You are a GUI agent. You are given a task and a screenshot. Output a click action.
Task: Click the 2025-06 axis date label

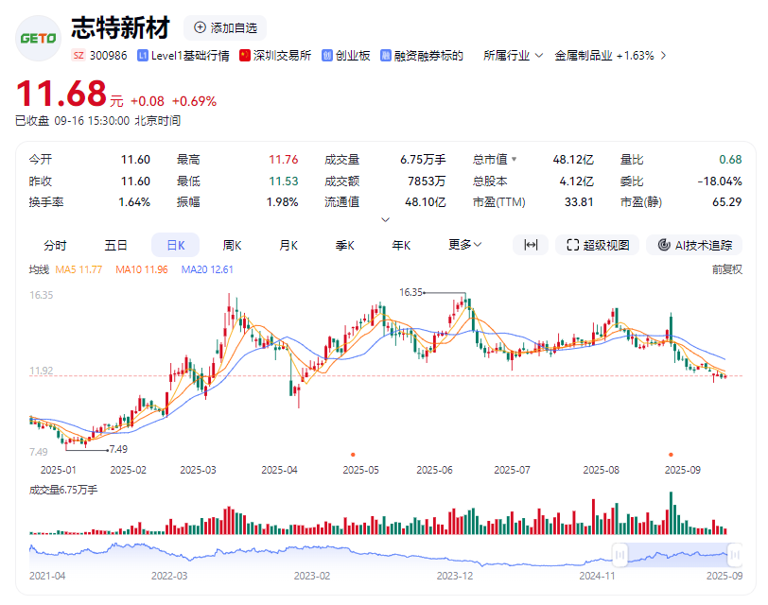pyautogui.click(x=434, y=470)
